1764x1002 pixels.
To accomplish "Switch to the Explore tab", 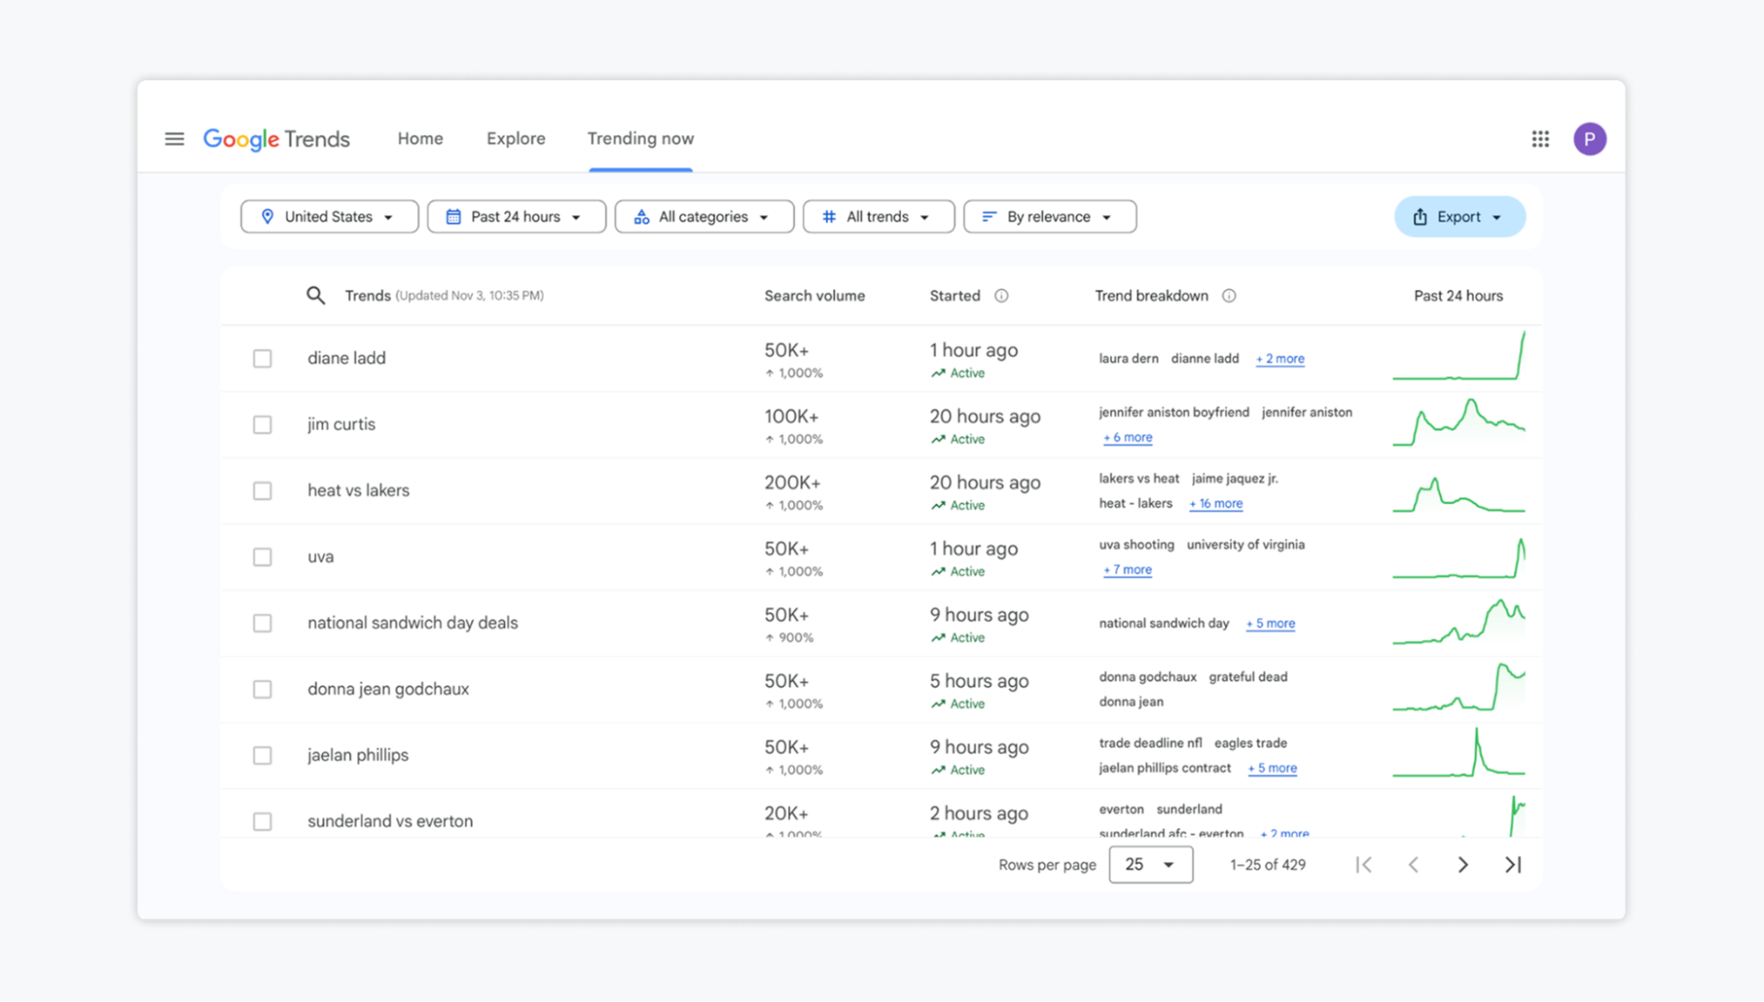I will pyautogui.click(x=515, y=139).
